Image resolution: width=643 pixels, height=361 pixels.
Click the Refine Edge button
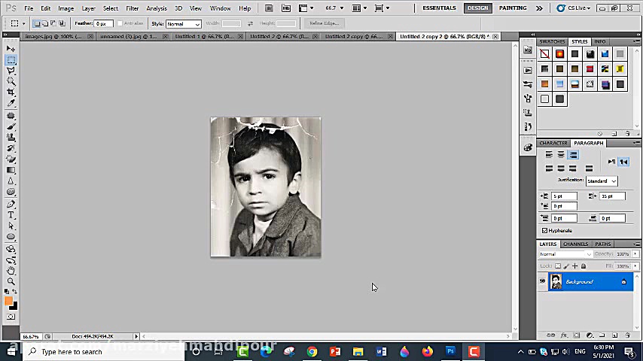tap(324, 23)
